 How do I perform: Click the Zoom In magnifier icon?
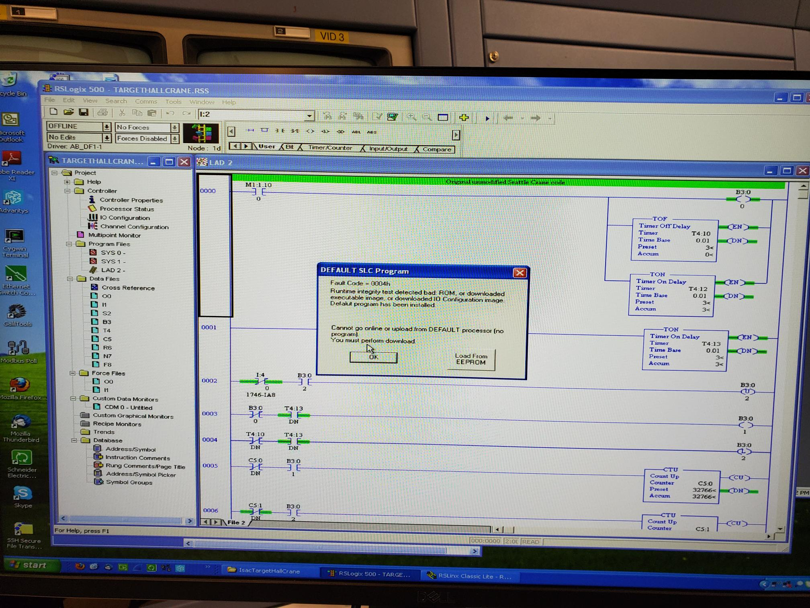point(411,117)
